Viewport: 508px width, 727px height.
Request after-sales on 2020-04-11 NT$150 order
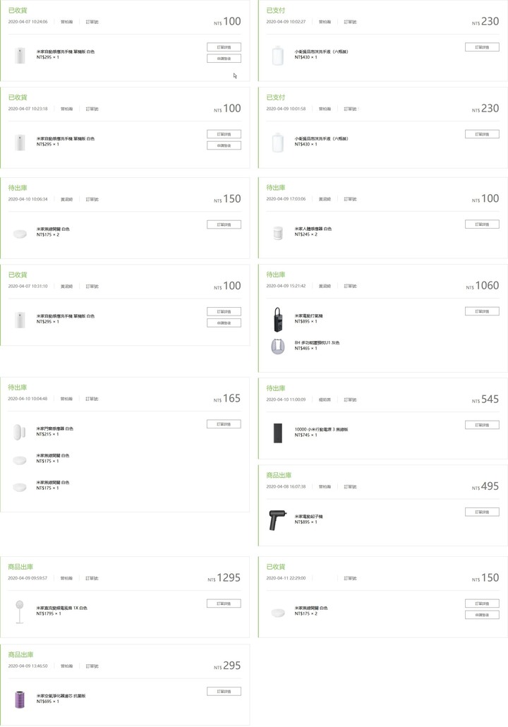pyautogui.click(x=482, y=615)
